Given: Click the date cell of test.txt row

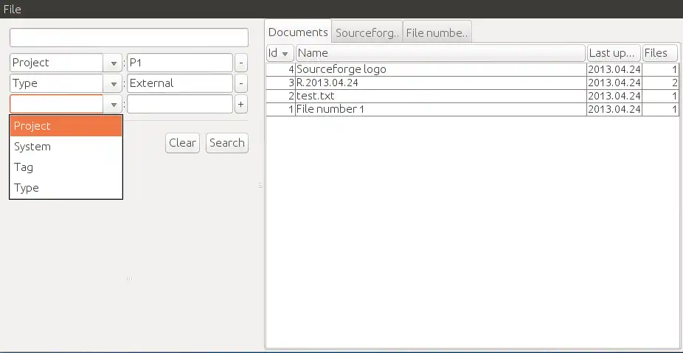Looking at the screenshot, I should (614, 97).
